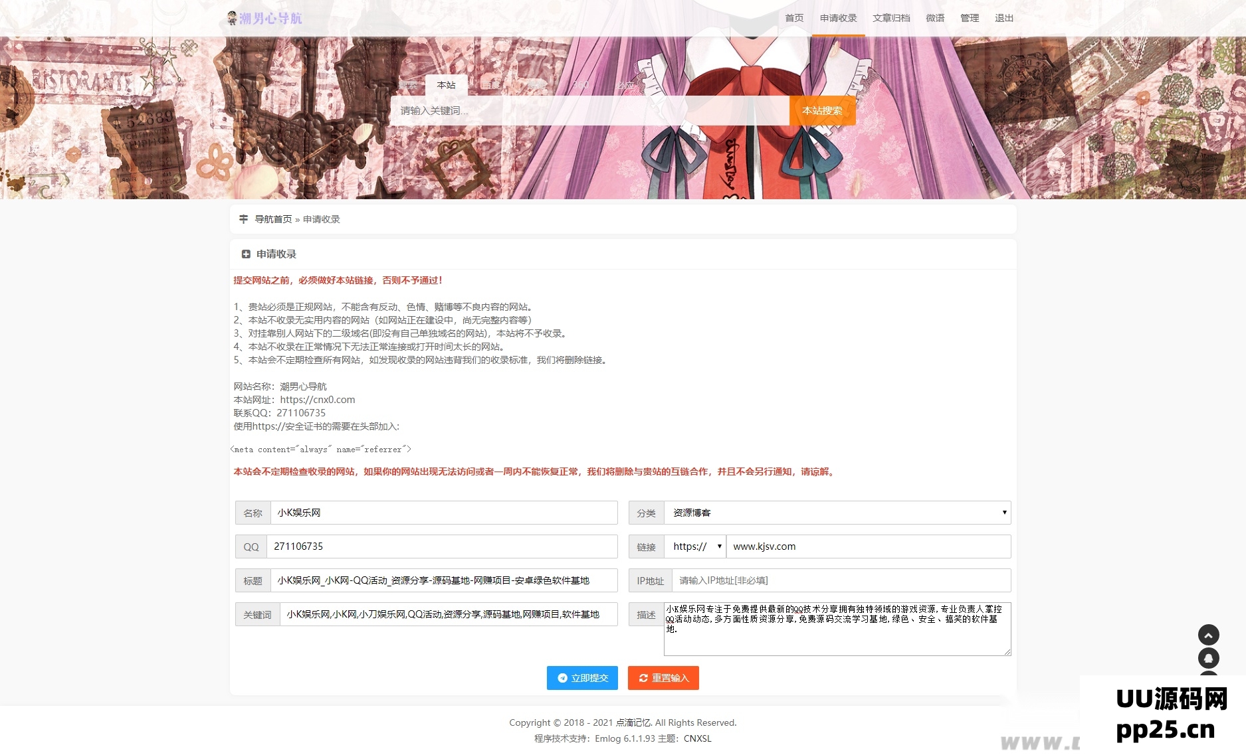This screenshot has height=755, width=1246.
Task: Select the 必应 search tab
Action: click(x=628, y=85)
